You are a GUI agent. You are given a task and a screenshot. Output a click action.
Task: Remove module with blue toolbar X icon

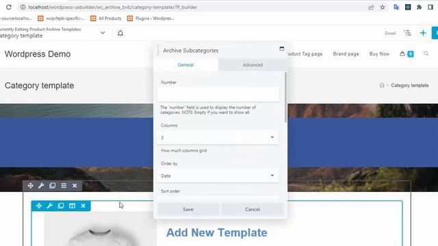(x=83, y=206)
